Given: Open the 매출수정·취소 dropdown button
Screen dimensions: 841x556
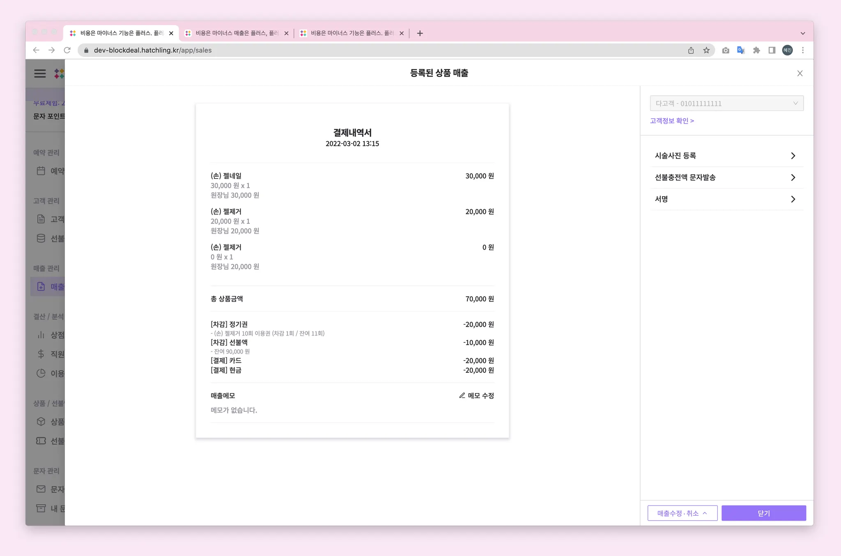Looking at the screenshot, I should [x=682, y=513].
